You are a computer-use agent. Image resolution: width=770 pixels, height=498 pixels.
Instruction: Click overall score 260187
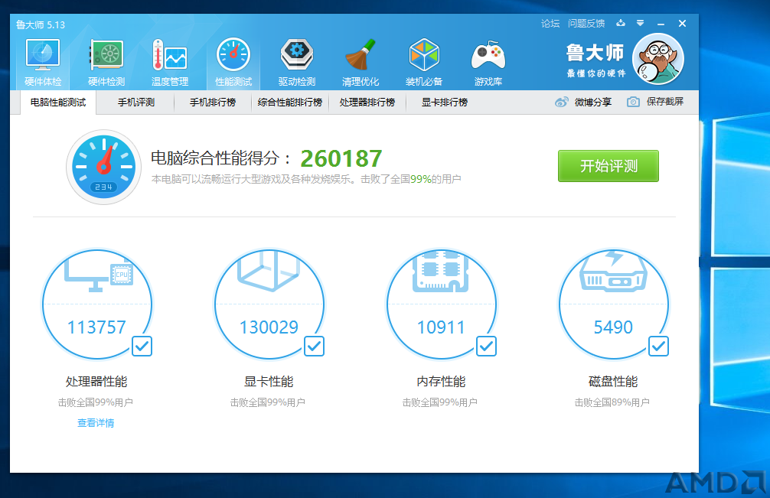pyautogui.click(x=341, y=158)
